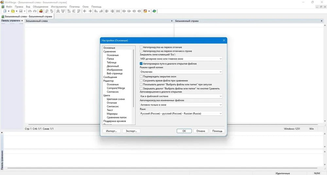Open the Язык Русский (Россия) dropdown

pyautogui.click(x=181, y=114)
